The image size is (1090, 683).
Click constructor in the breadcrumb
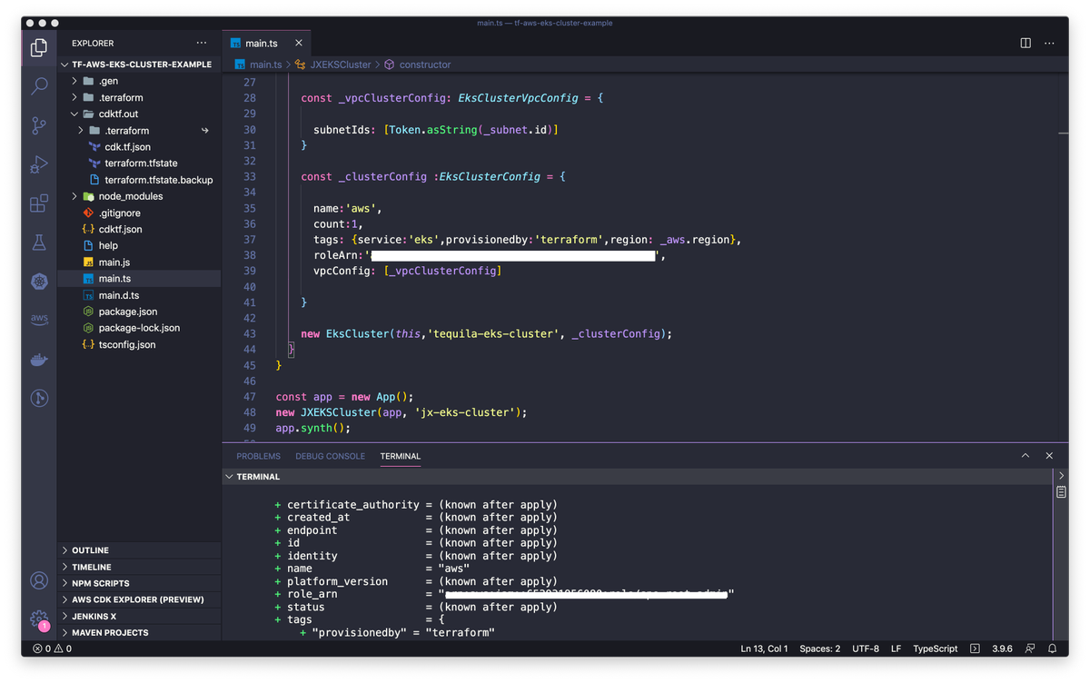[x=425, y=64]
